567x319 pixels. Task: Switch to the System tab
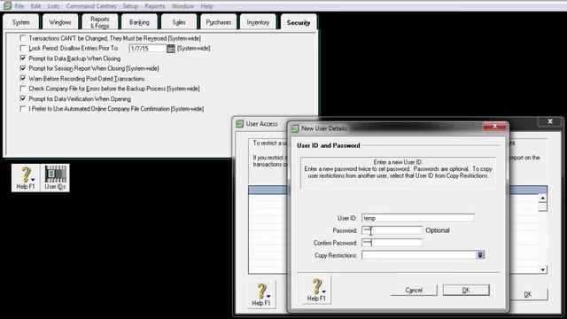click(x=21, y=22)
